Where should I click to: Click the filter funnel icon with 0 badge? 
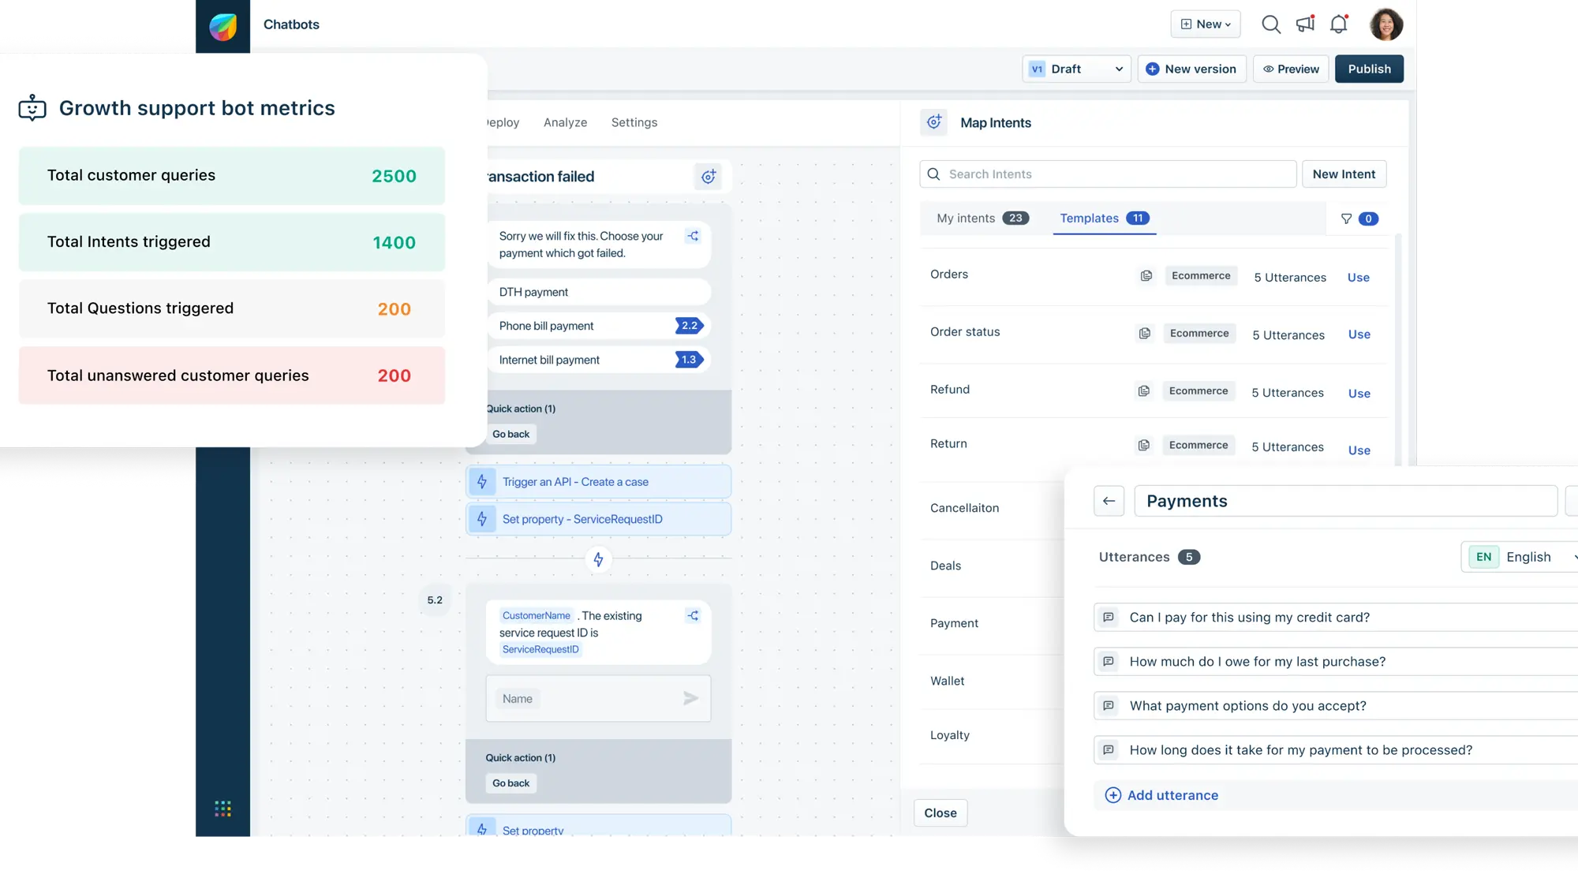1347,219
